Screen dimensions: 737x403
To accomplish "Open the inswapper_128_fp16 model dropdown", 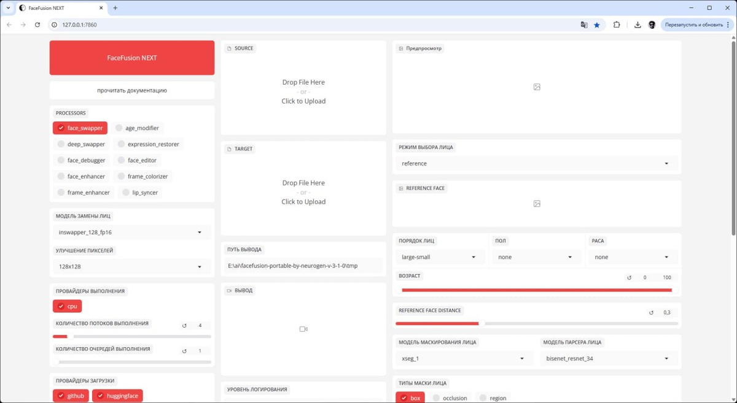I will tap(131, 232).
